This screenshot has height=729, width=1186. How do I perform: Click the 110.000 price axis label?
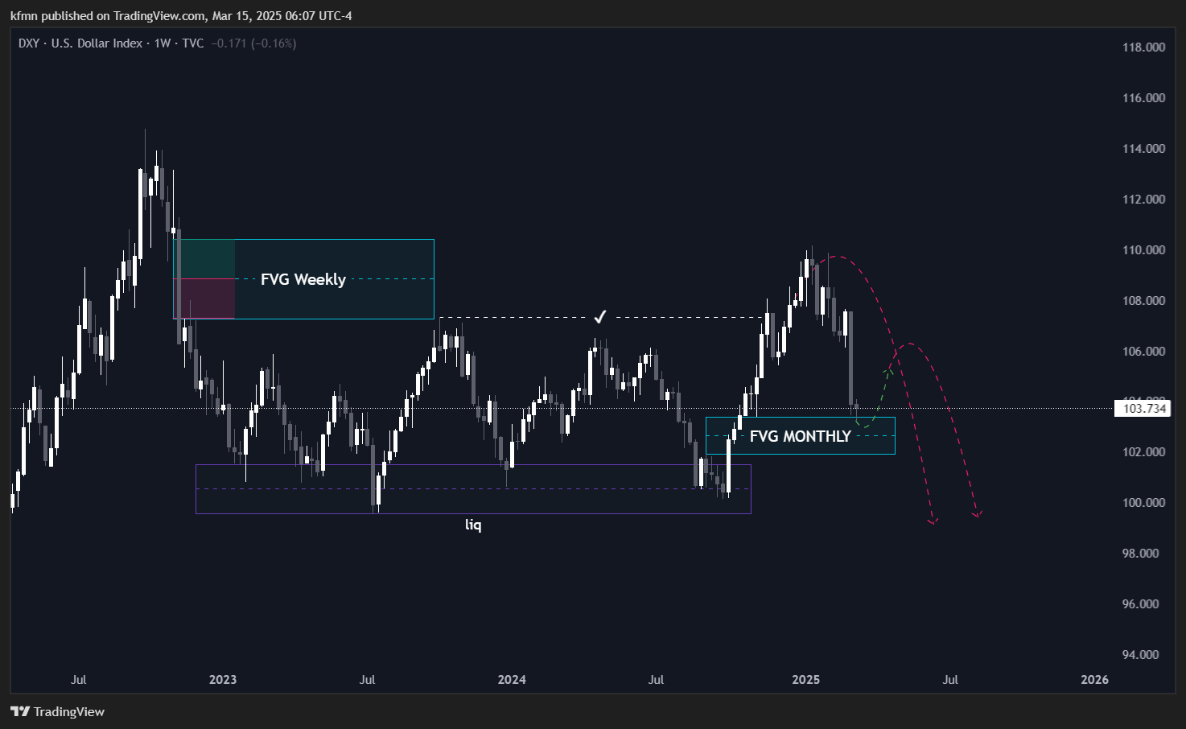pyautogui.click(x=1143, y=250)
